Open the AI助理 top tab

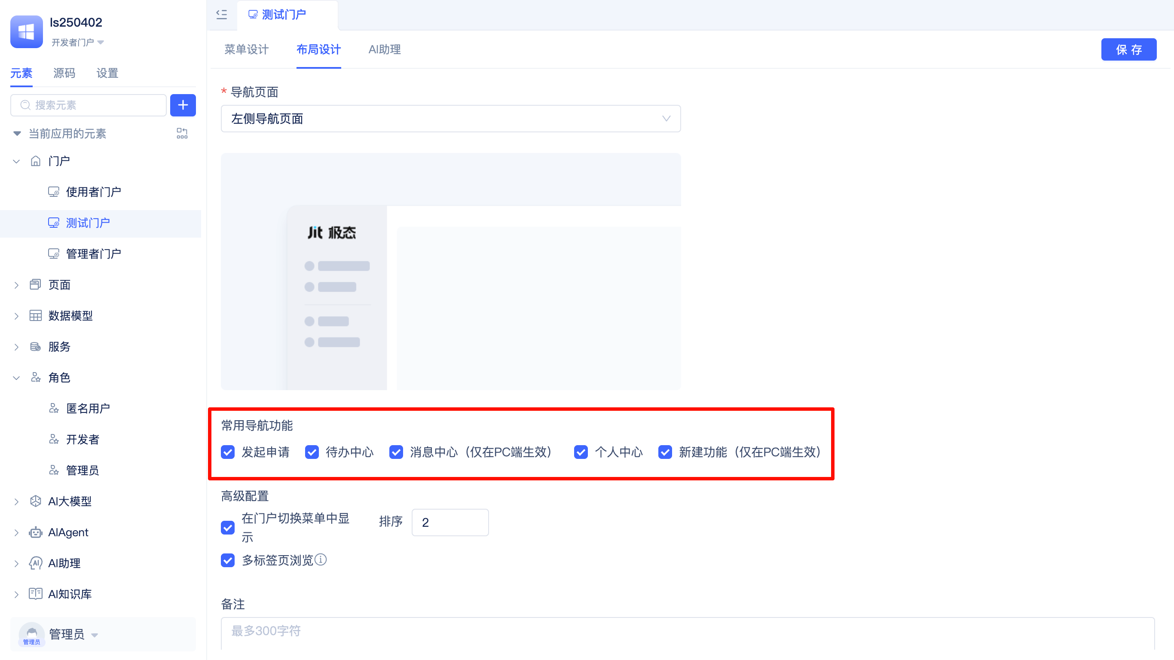point(385,50)
